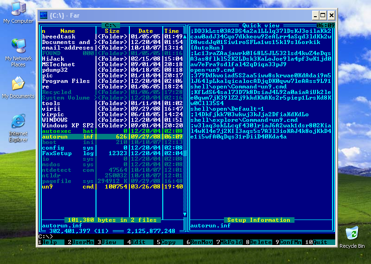Click the 3 View key bar button

coord(111,242)
